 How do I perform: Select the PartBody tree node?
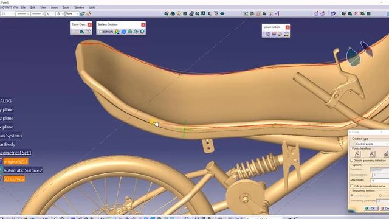(x=8, y=144)
